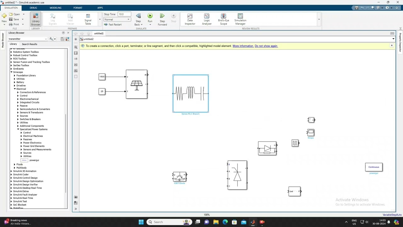Image resolution: width=403 pixels, height=227 pixels.
Task: Select the PV Array solar block
Action: pos(137,84)
